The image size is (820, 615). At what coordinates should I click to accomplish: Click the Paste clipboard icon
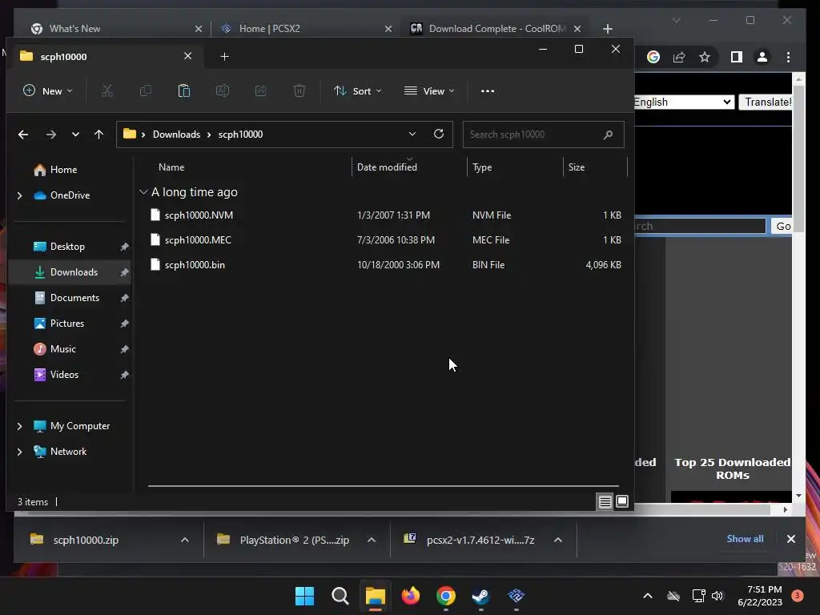point(184,91)
